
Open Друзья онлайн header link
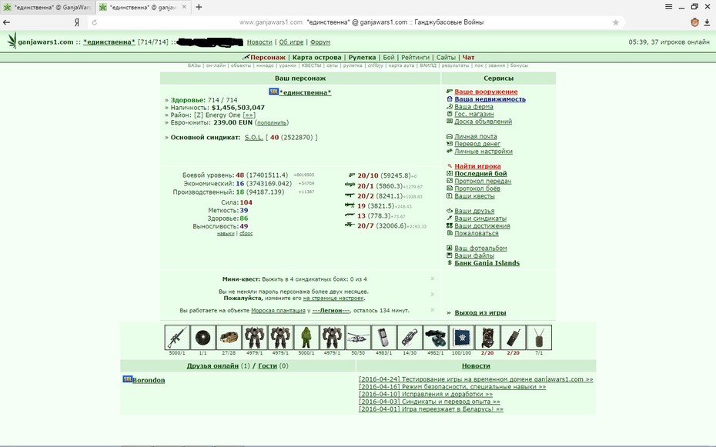point(212,365)
